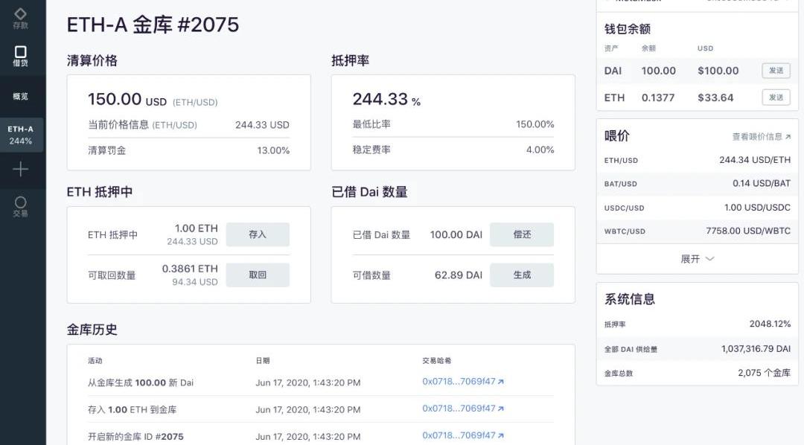Select the WBTC/USD price feed row
Viewport: 804px width, 445px height.
(697, 231)
